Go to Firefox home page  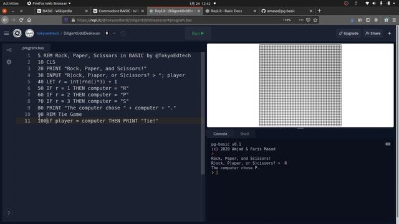click(29, 20)
